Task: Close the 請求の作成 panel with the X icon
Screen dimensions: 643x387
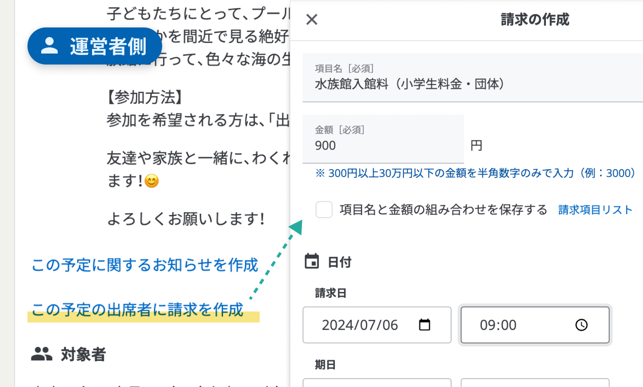Action: click(312, 20)
